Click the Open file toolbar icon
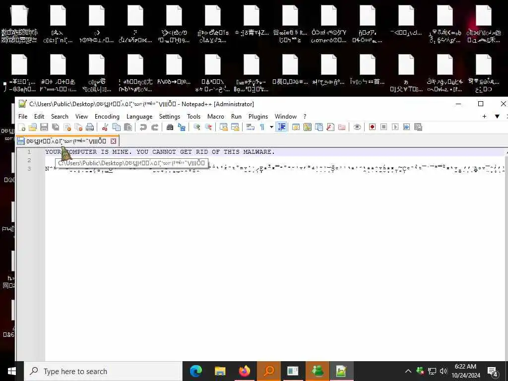Screen dimensions: 508x381 coord(33,127)
